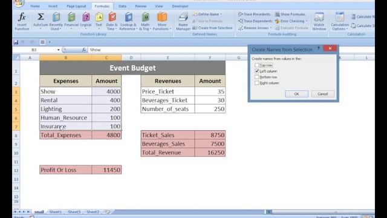Open the Name Manager
The image size is (387, 218).
(x=183, y=22)
